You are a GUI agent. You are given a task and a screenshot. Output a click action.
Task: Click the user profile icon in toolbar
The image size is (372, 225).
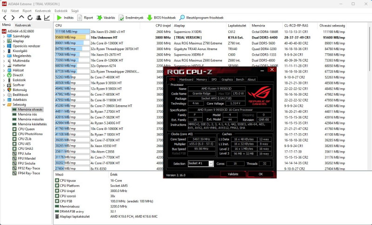39,18
